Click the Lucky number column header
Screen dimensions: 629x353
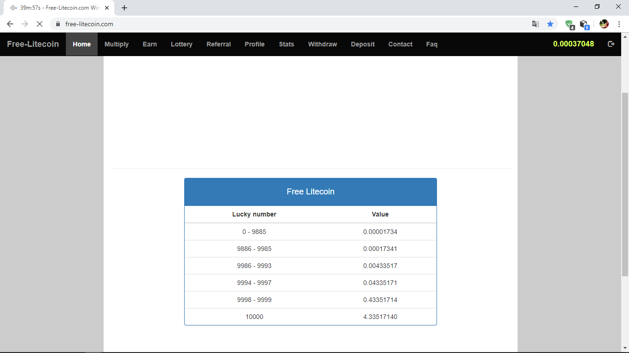tap(254, 214)
